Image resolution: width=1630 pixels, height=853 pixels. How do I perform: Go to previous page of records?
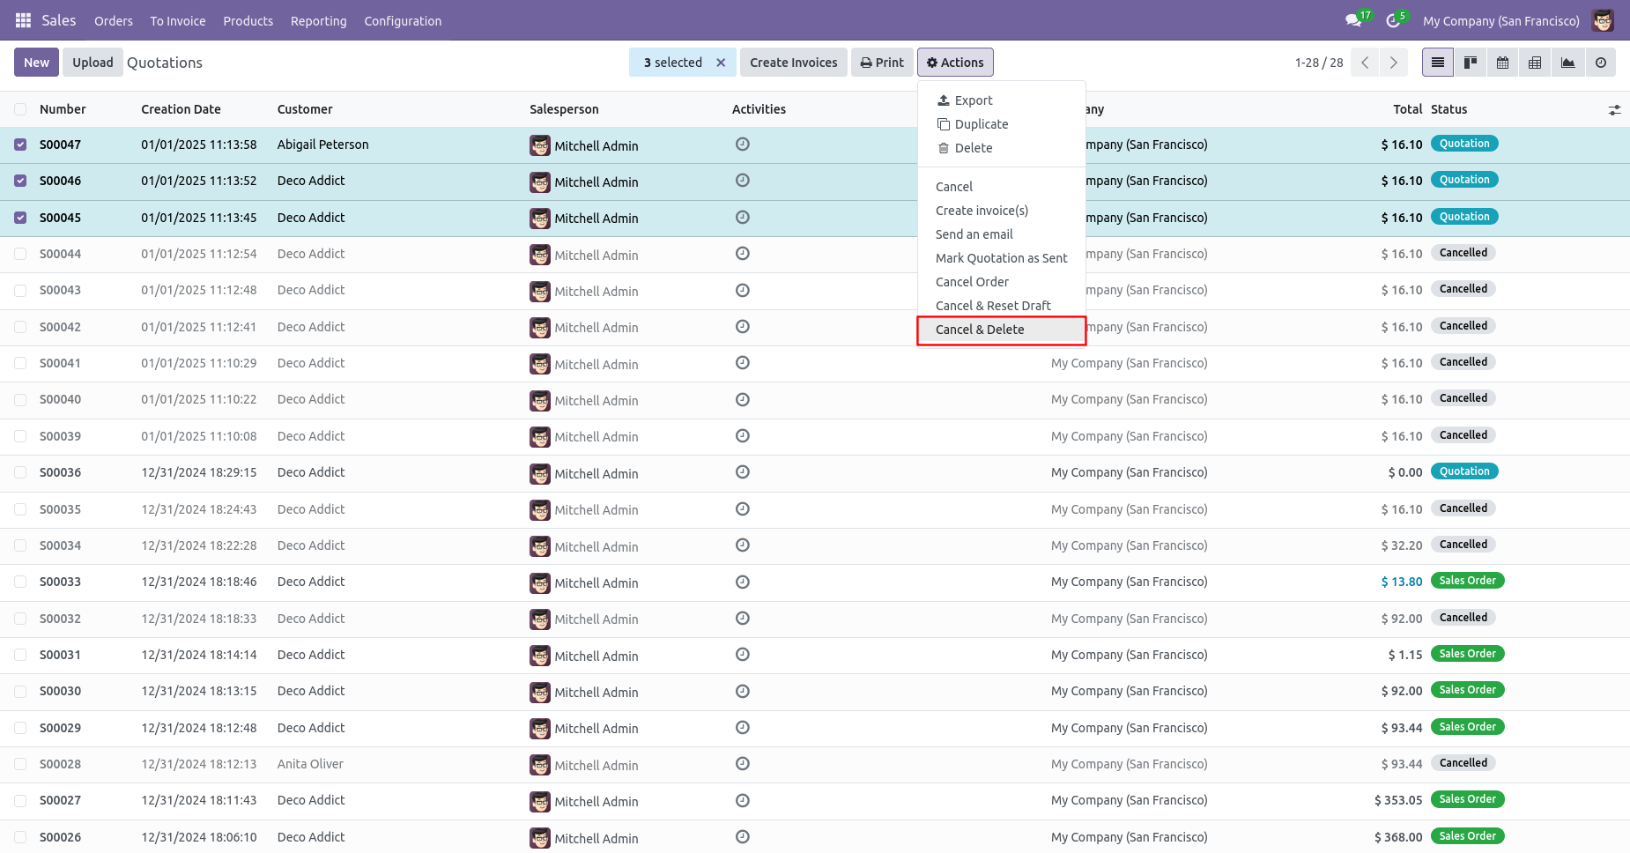tap(1365, 63)
